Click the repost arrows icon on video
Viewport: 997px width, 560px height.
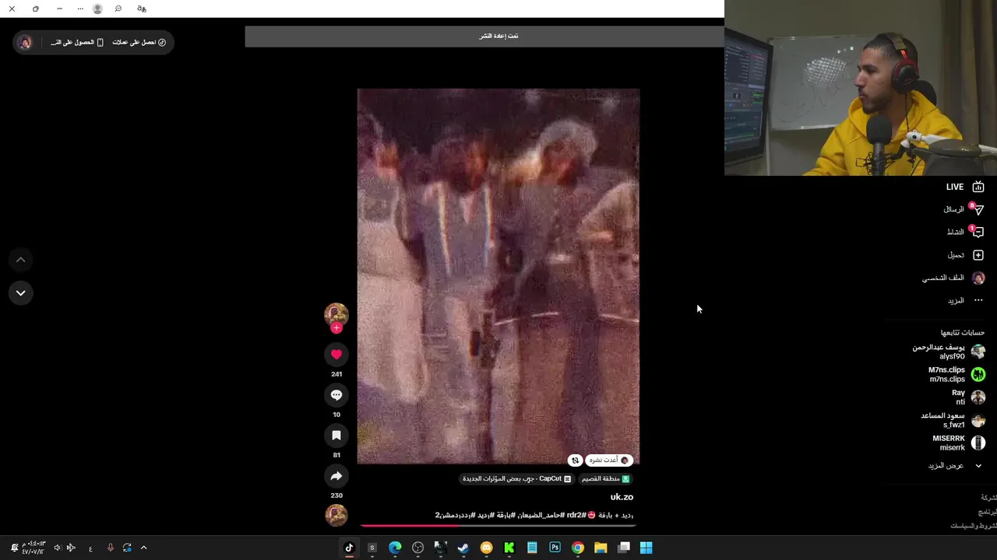click(x=575, y=460)
